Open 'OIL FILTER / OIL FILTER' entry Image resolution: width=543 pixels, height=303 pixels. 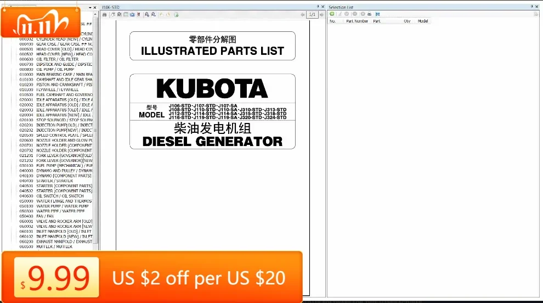pos(49,59)
